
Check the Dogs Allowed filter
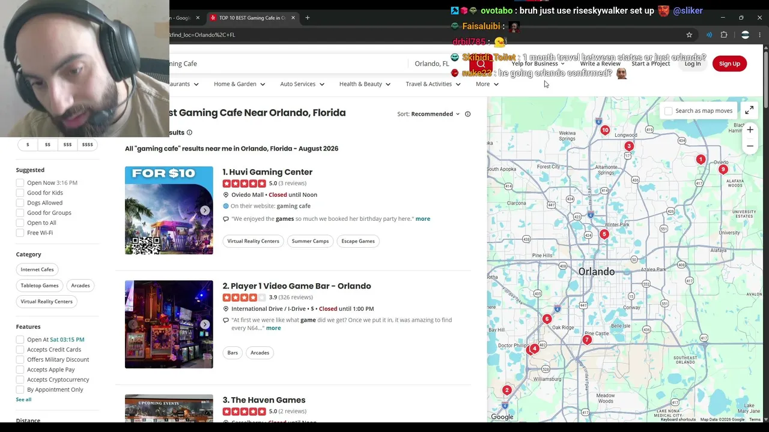20,203
